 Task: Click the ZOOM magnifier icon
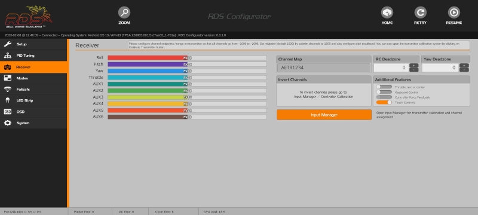[124, 13]
